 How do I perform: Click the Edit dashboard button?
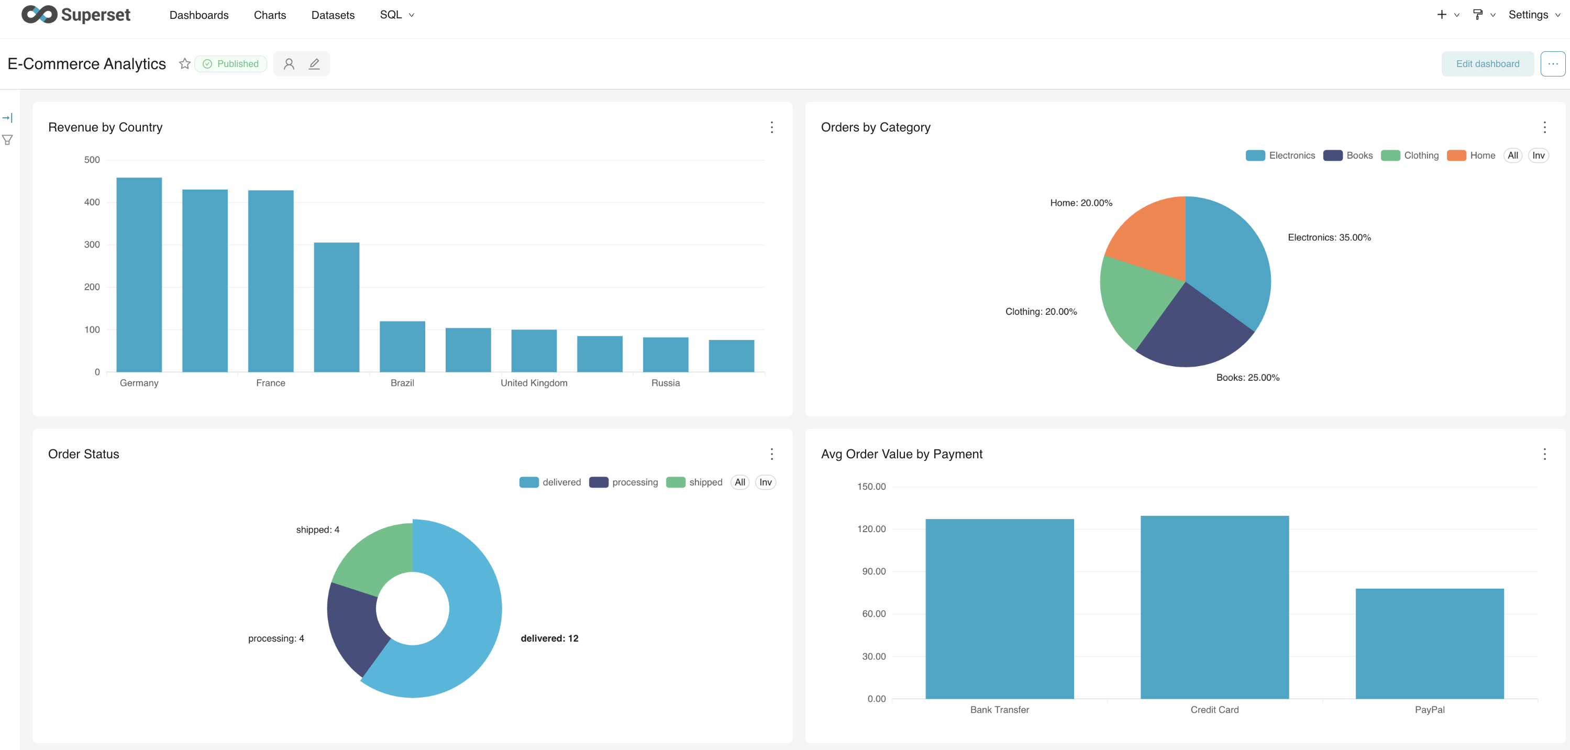point(1487,63)
